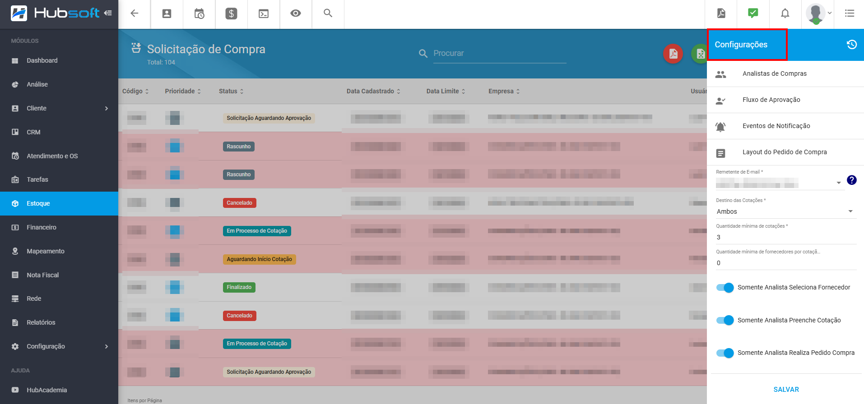Open the Análise module
Viewport: 864px width, 404px height.
coord(59,84)
